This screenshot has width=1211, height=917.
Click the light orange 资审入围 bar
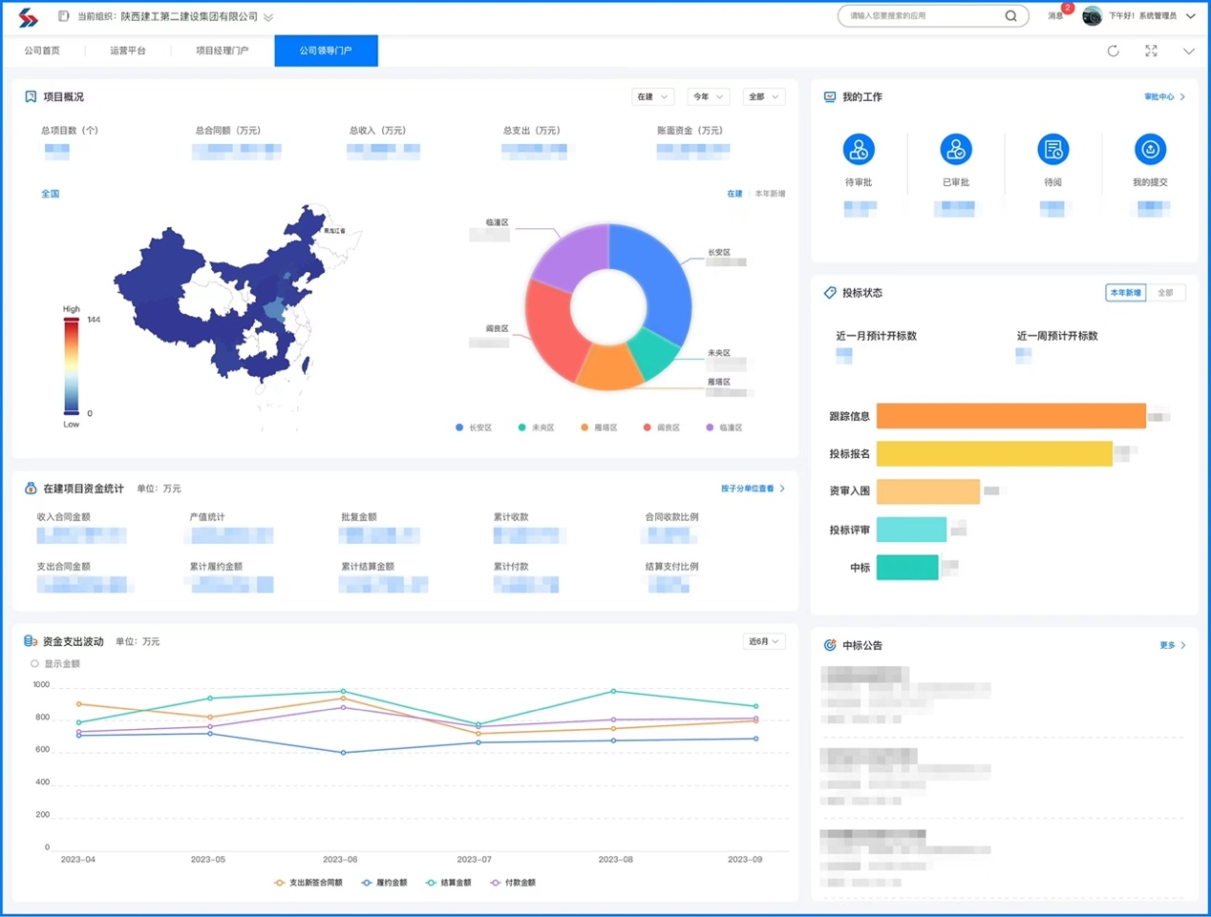coord(928,491)
